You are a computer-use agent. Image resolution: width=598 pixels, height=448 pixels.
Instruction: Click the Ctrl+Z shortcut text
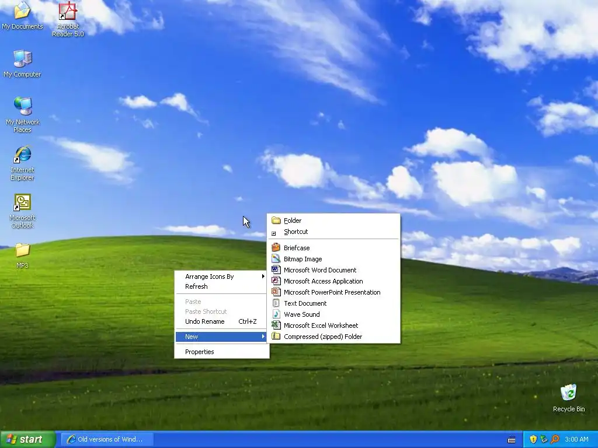tap(248, 321)
